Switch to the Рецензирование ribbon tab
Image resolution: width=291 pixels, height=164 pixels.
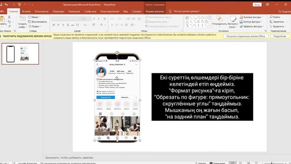110,11
